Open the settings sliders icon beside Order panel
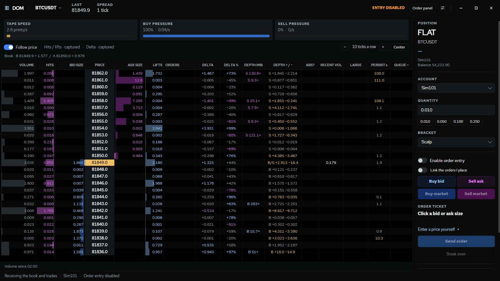Image resolution: width=500 pixels, height=281 pixels. (x=442, y=8)
